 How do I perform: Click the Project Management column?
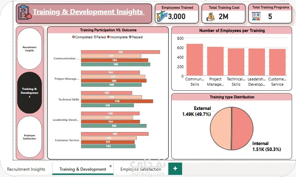[215, 61]
